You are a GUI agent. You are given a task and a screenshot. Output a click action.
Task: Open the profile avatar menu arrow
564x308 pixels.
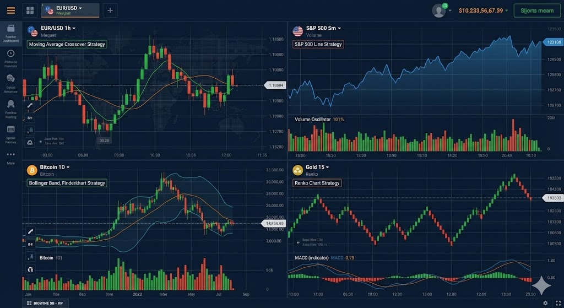[x=450, y=11]
